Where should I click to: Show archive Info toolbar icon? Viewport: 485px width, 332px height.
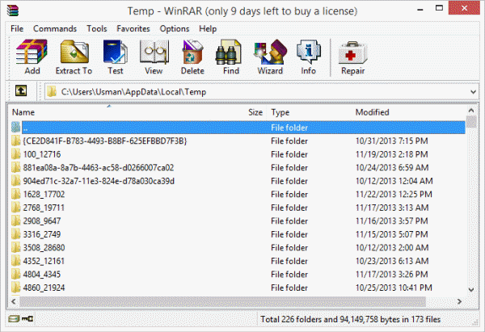309,52
